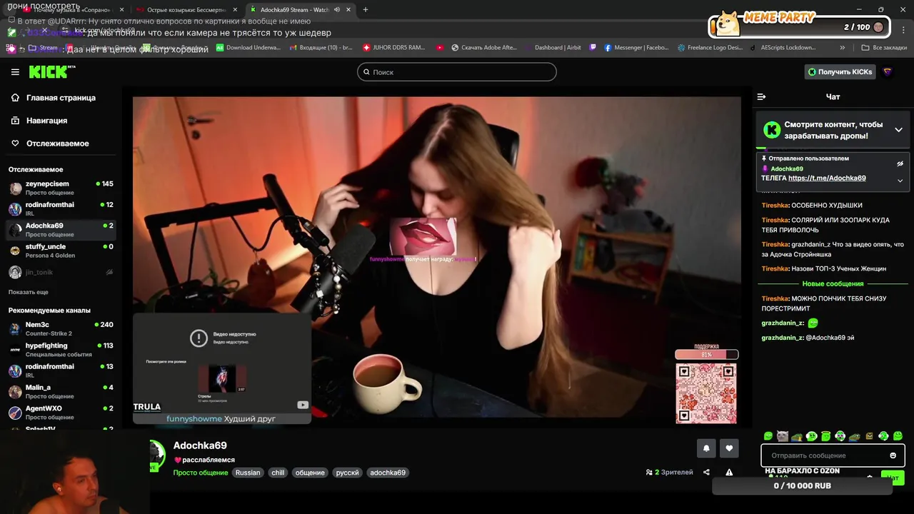Share the stream icon

706,472
